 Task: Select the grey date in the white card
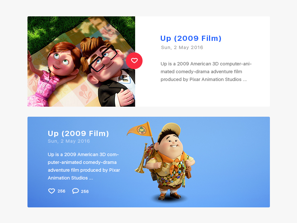click(x=182, y=48)
